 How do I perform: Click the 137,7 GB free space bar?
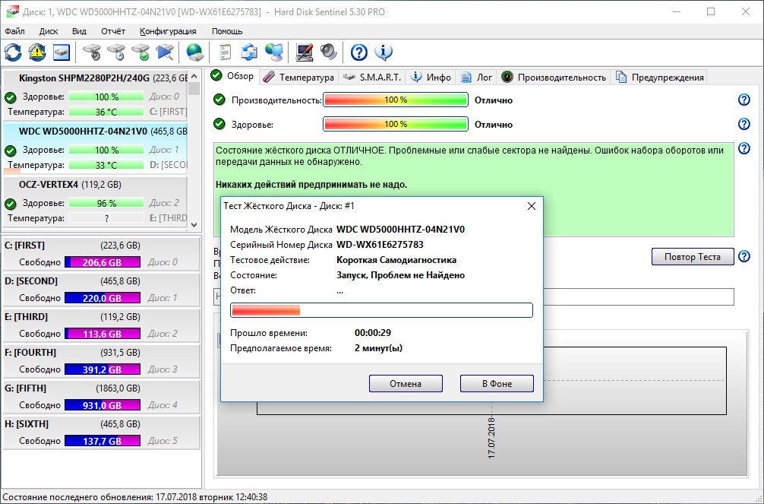coord(103,441)
